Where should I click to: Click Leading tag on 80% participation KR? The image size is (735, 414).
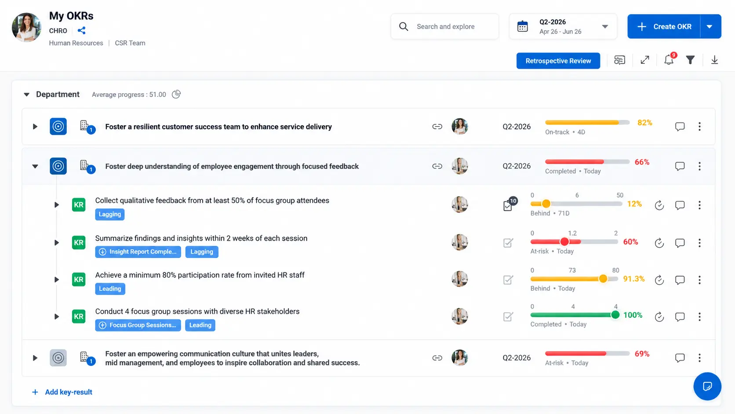110,289
